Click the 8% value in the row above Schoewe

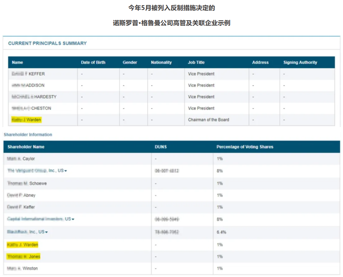pos(220,171)
